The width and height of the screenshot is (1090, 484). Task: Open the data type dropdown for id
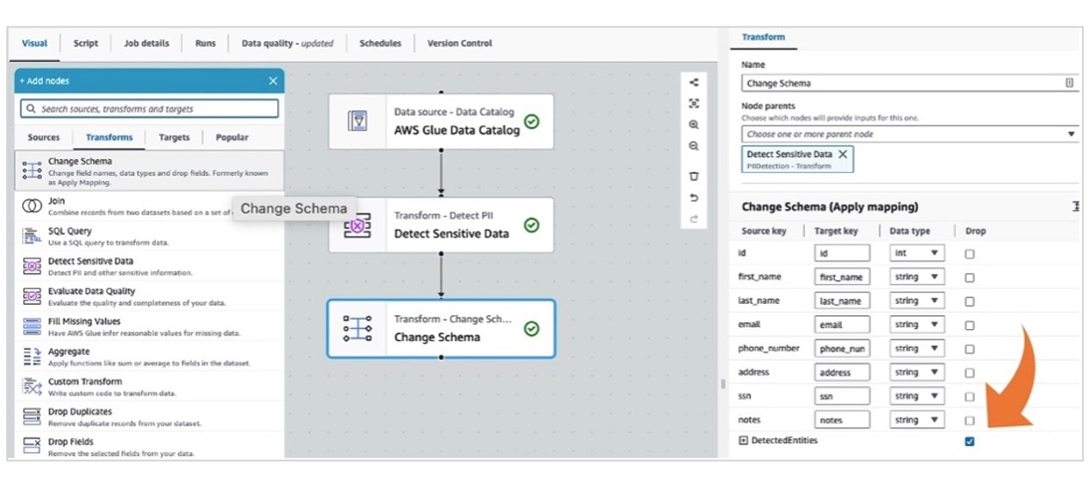point(918,253)
